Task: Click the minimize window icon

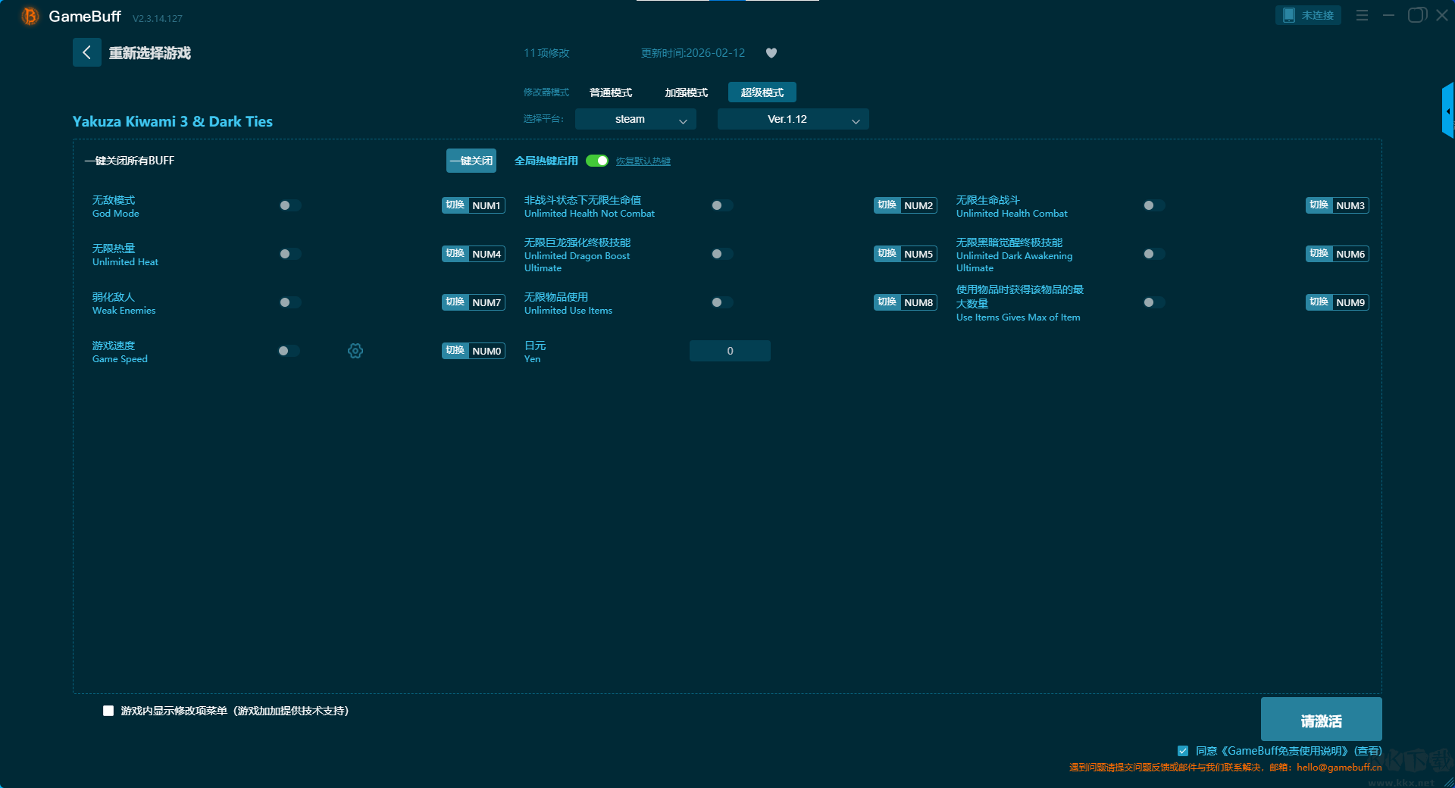Action: pyautogui.click(x=1388, y=15)
